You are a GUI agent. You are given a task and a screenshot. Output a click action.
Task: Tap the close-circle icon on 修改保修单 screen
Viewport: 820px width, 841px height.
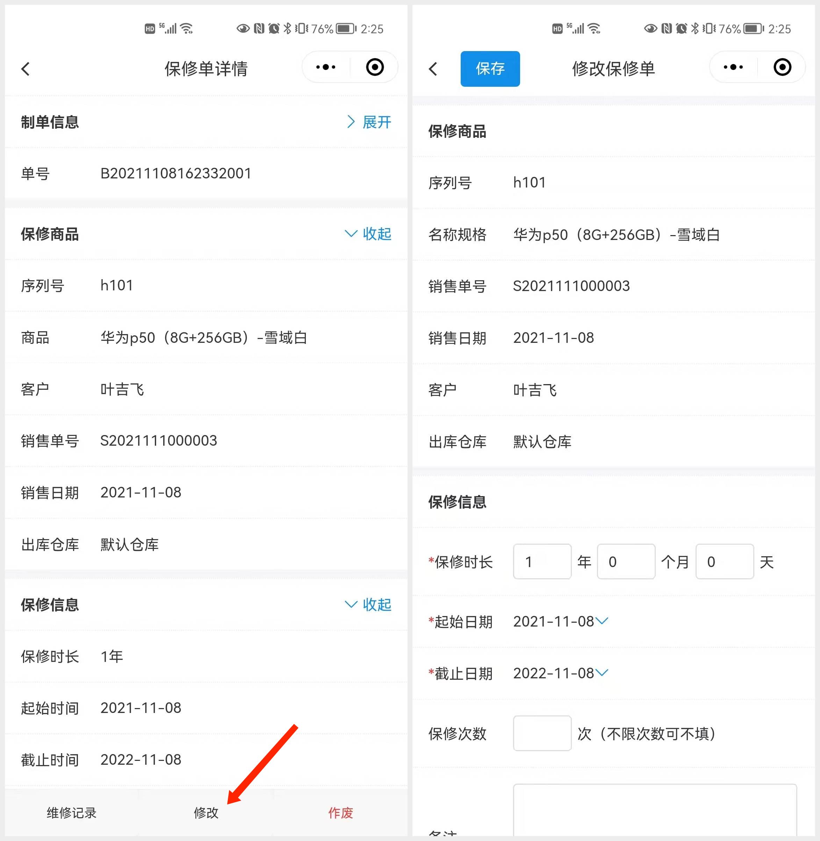click(x=782, y=67)
